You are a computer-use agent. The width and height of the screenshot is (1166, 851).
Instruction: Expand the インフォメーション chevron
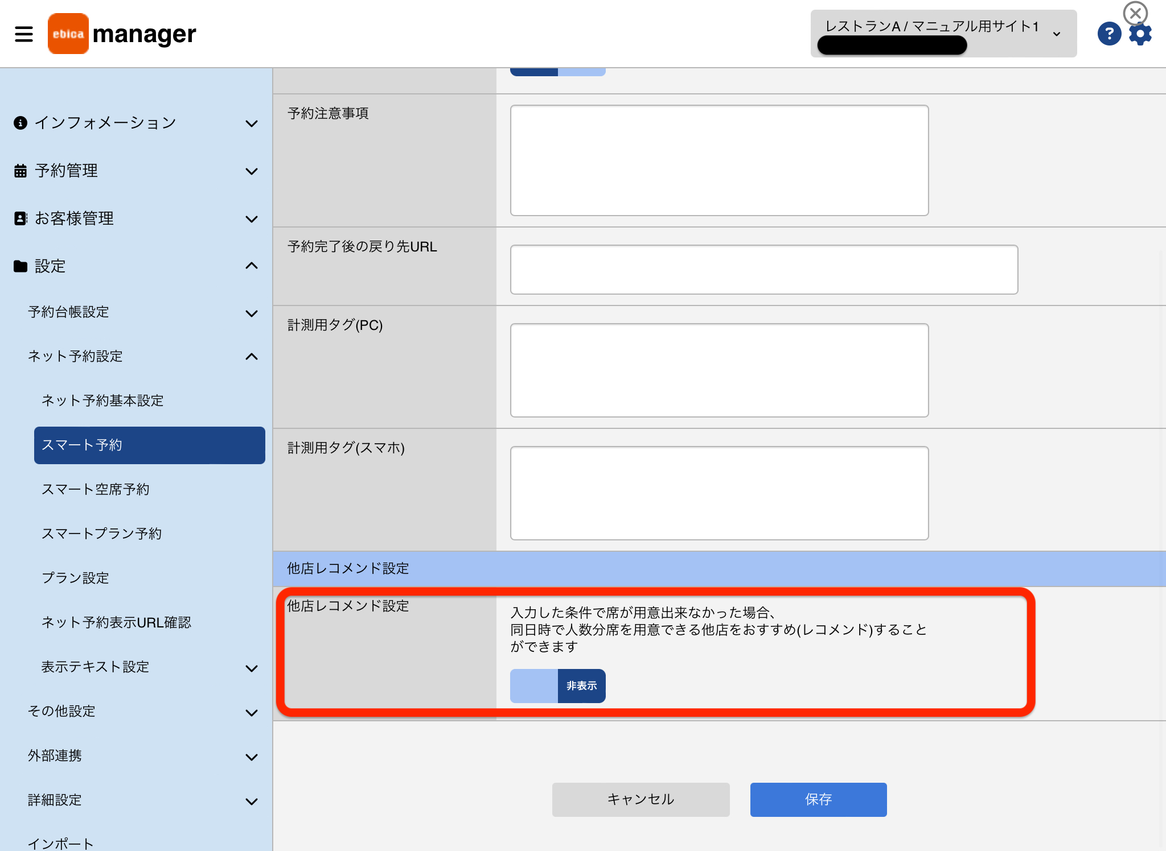251,123
